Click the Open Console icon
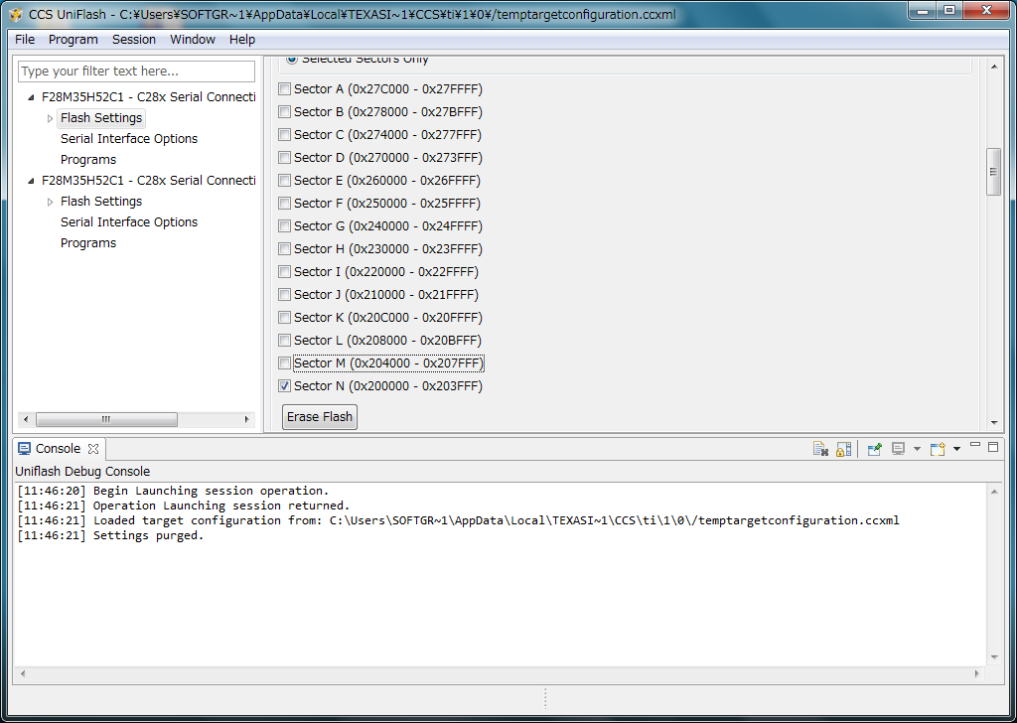 coord(938,449)
